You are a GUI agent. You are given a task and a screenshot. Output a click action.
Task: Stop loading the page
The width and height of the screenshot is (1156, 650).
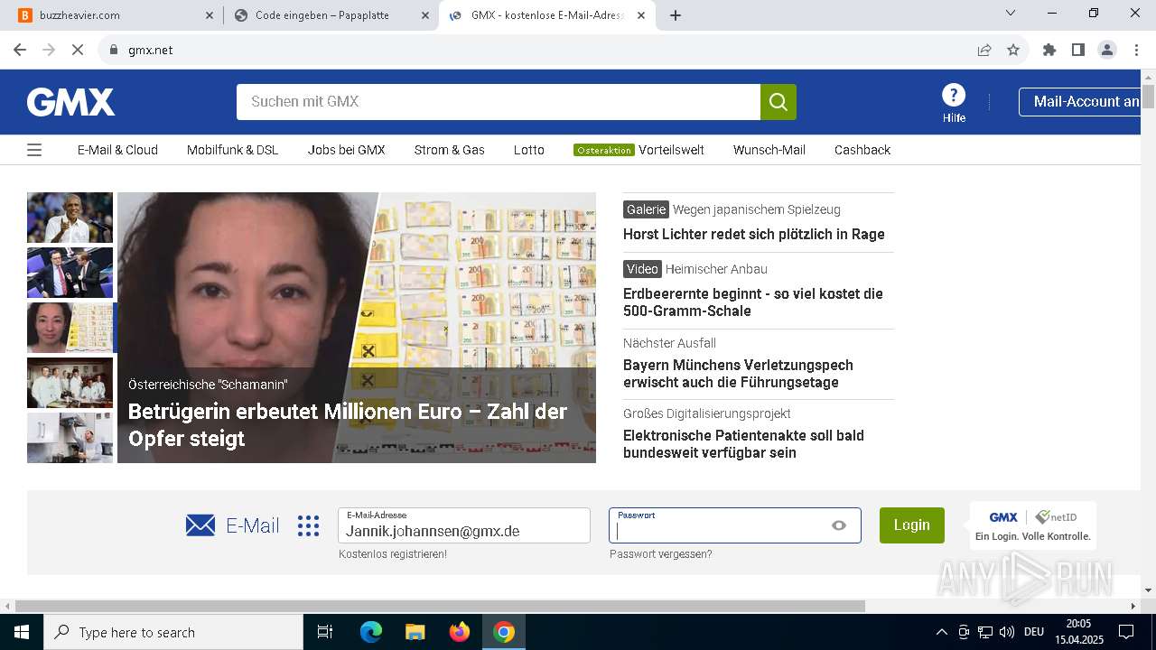click(x=78, y=50)
